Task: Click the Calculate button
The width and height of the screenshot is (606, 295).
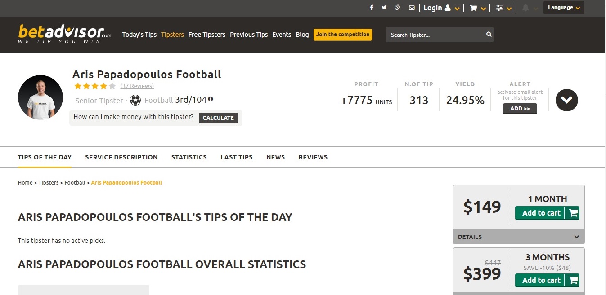Action: pyautogui.click(x=218, y=118)
